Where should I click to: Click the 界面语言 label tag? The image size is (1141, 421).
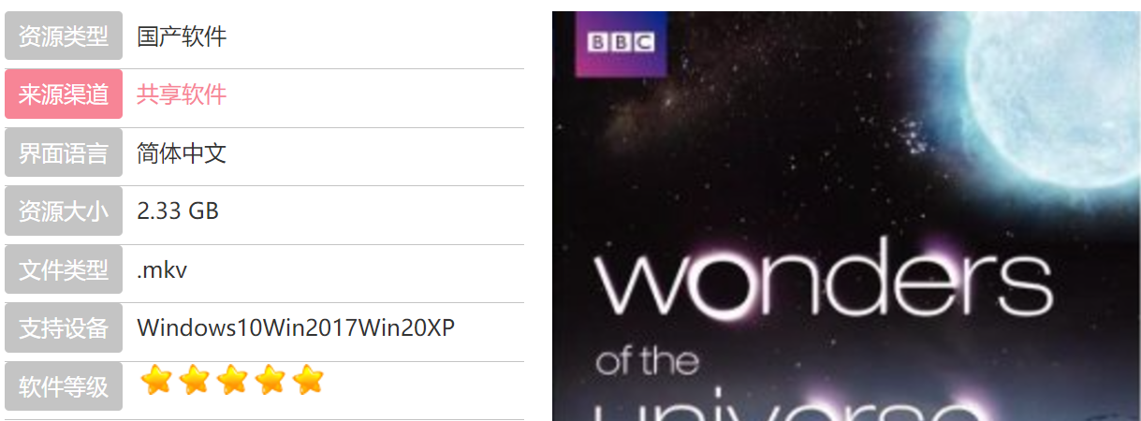point(64,152)
